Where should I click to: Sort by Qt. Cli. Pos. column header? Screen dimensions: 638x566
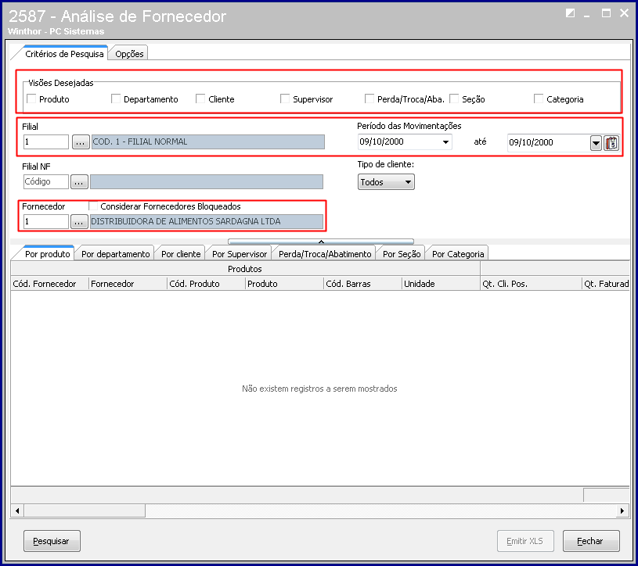[531, 284]
